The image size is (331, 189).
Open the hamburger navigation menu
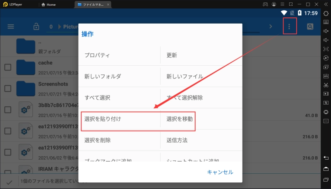[x=11, y=26]
